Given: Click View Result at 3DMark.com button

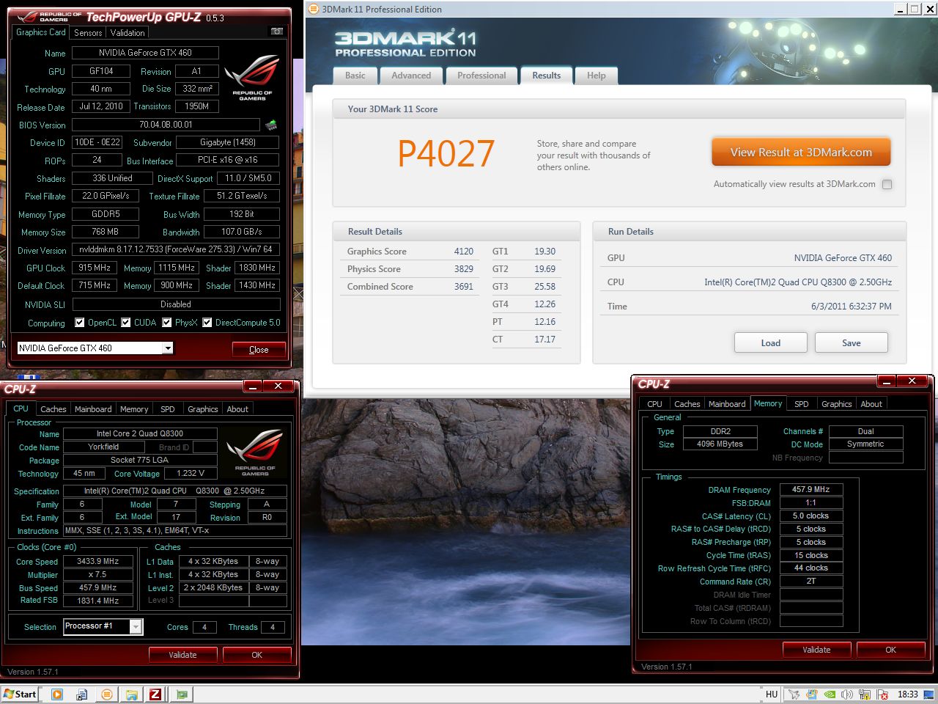Looking at the screenshot, I should 801,153.
